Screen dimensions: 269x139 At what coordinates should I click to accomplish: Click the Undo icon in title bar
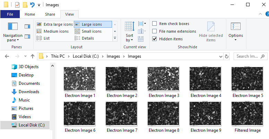click(x=32, y=5)
